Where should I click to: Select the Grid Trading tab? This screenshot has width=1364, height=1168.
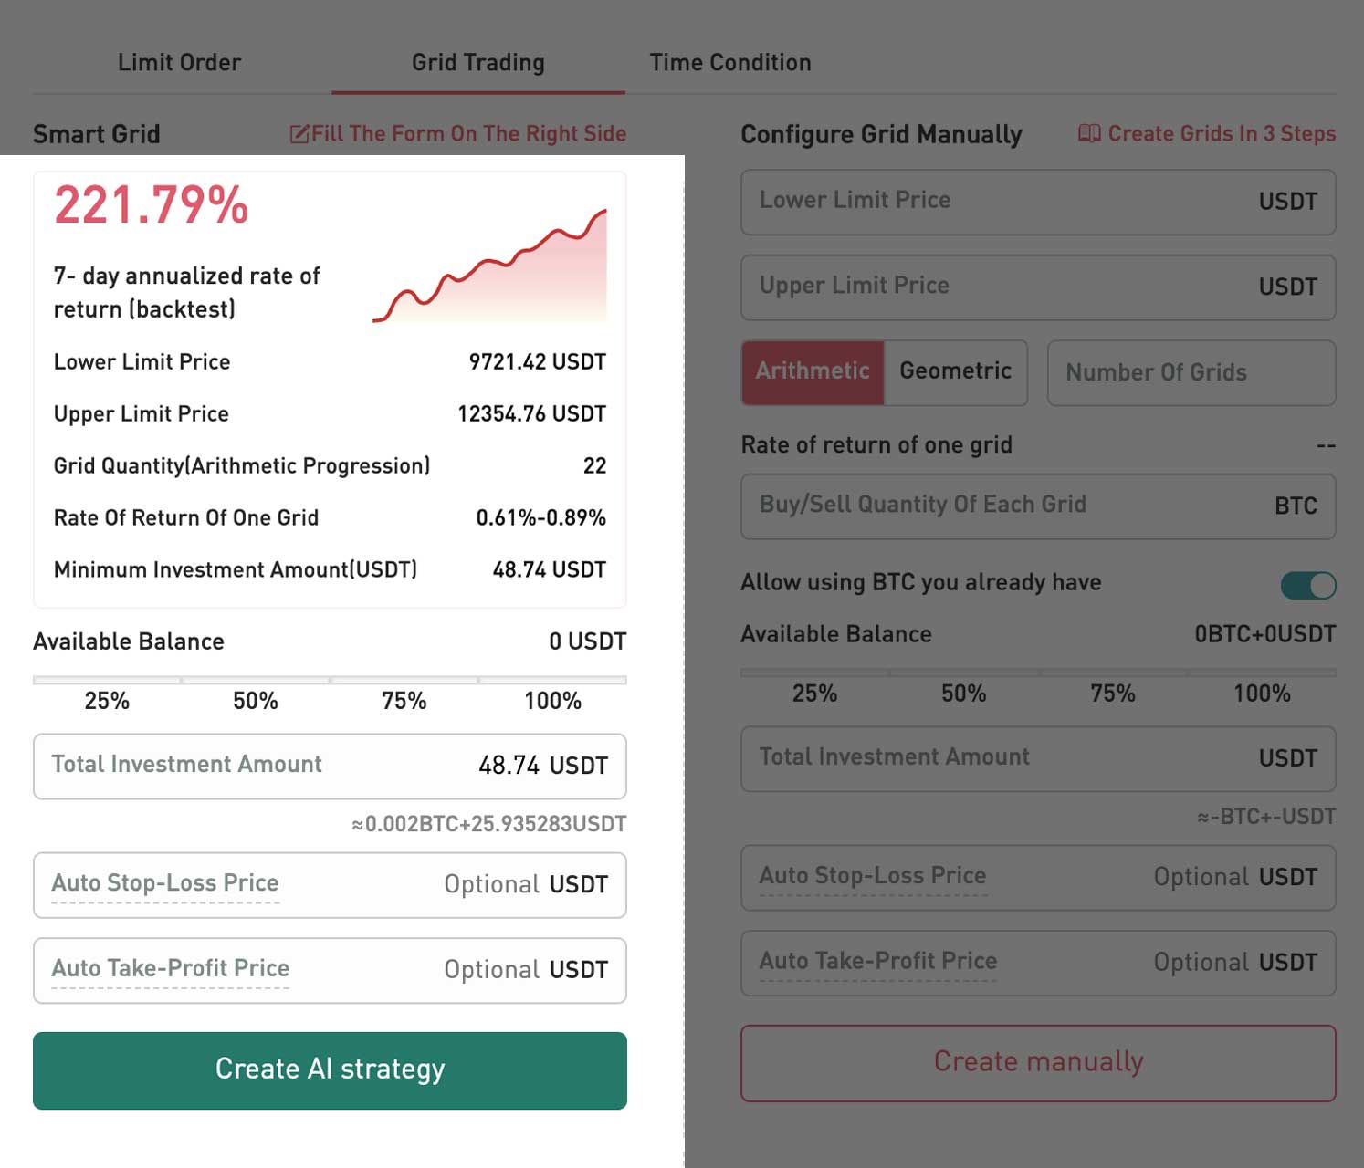click(x=477, y=63)
